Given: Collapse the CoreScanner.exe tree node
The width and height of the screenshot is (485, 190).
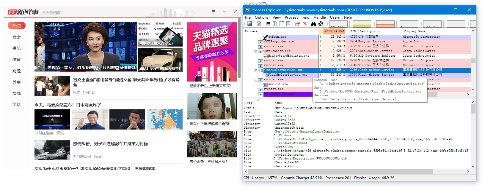Looking at the screenshot, I should [256, 52].
